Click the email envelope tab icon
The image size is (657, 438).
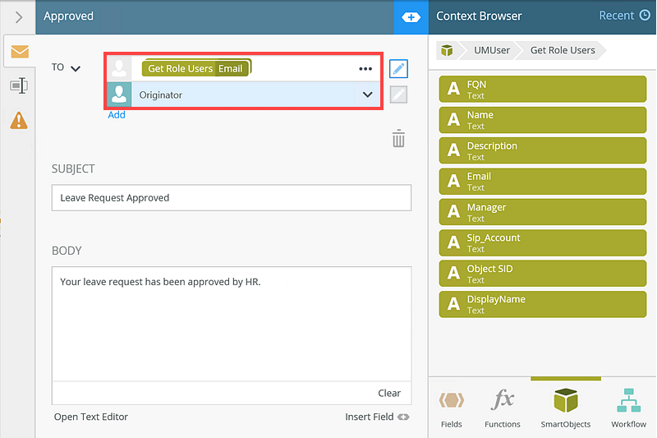coord(19,52)
